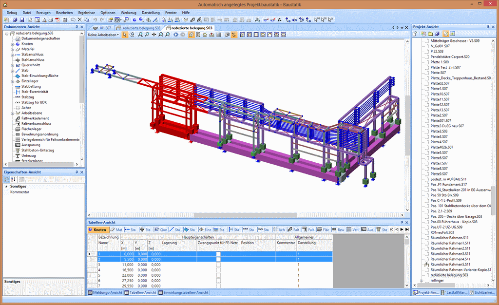The image size is (499, 305).
Task: Select the Knoten table button
Action: (x=97, y=229)
